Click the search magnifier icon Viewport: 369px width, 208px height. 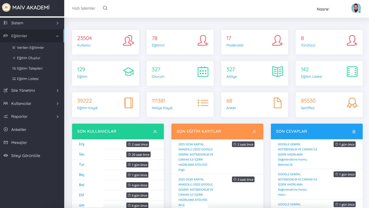tap(105, 8)
